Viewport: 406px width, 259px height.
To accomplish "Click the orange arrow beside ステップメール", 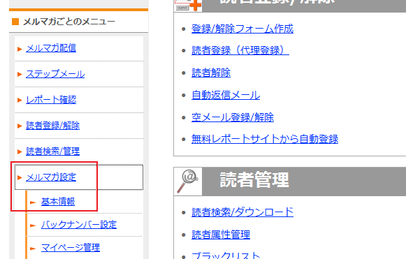I will tap(20, 75).
